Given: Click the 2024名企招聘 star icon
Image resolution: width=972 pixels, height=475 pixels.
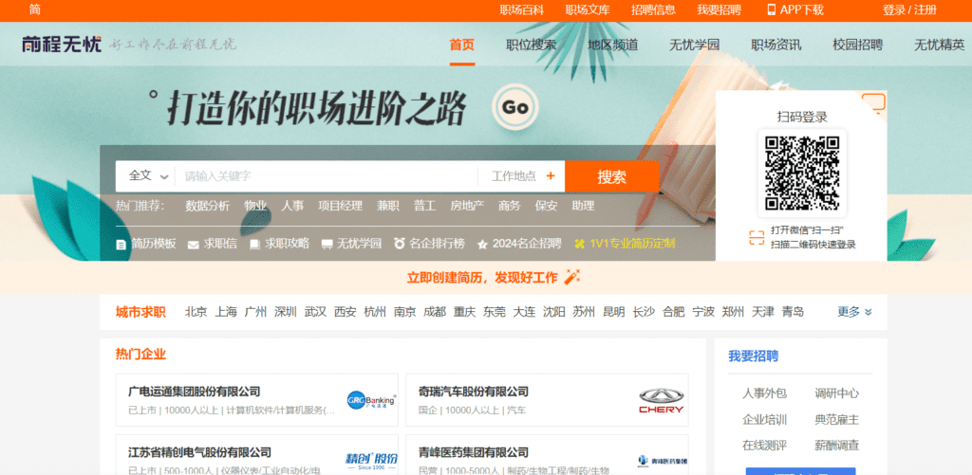Looking at the screenshot, I should [x=482, y=244].
